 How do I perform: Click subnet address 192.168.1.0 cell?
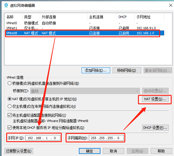pos(145,33)
